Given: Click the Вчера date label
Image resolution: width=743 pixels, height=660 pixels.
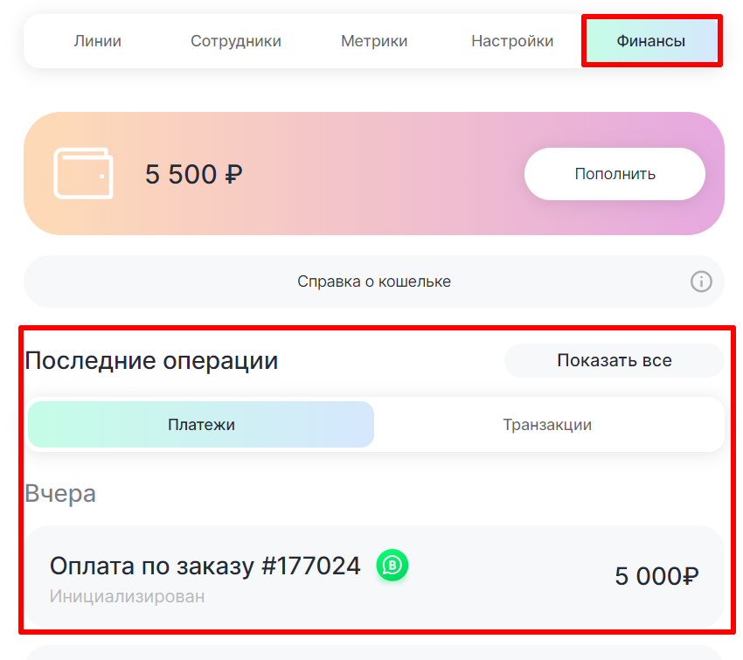Looking at the screenshot, I should (60, 493).
